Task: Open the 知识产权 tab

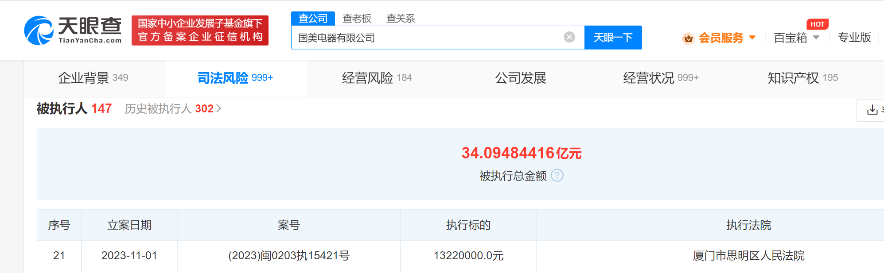Action: 802,78
